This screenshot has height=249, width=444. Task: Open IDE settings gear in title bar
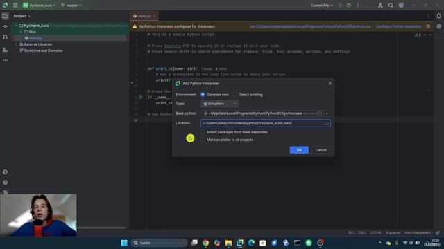(x=401, y=6)
